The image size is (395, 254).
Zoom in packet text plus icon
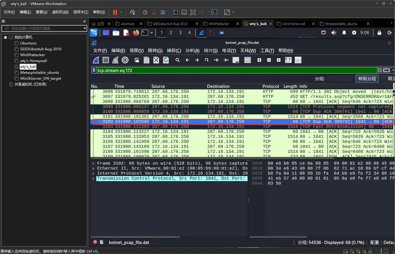pos(259,60)
